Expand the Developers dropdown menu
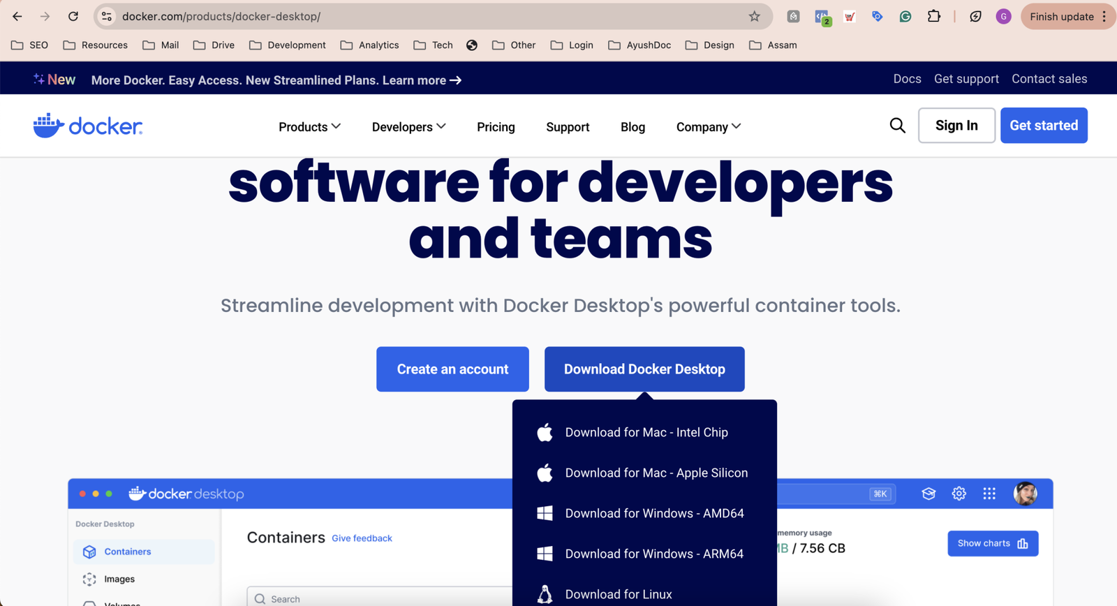 tap(409, 126)
